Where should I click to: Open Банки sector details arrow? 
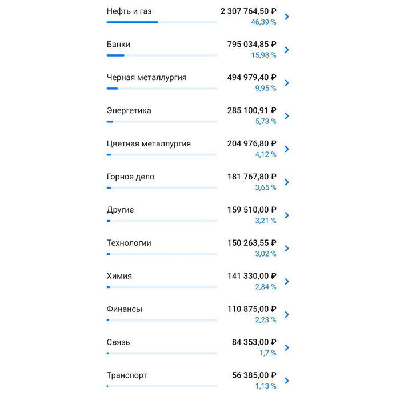(x=287, y=50)
